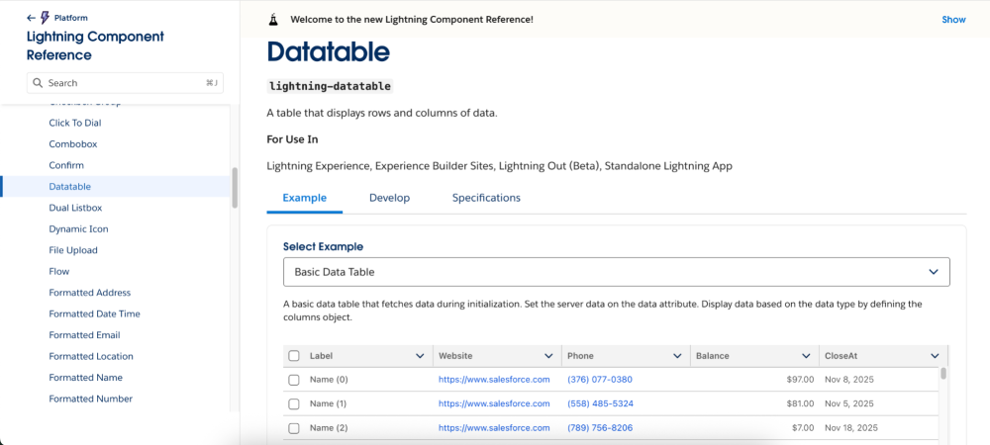This screenshot has height=445, width=990.
Task: Switch to the Example tab
Action: [x=304, y=198]
